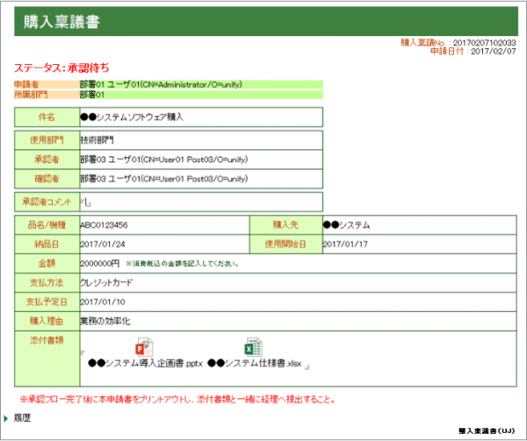The height and width of the screenshot is (441, 527).
Task: Select the 支払予定日 date 2017/01/10
Action: coord(104,302)
